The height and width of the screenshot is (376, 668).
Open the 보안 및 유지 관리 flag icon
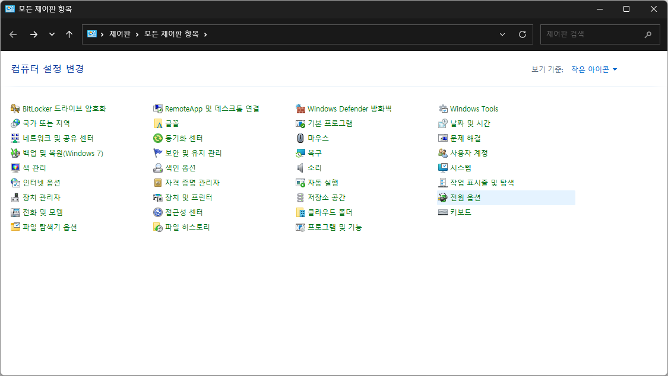[158, 153]
